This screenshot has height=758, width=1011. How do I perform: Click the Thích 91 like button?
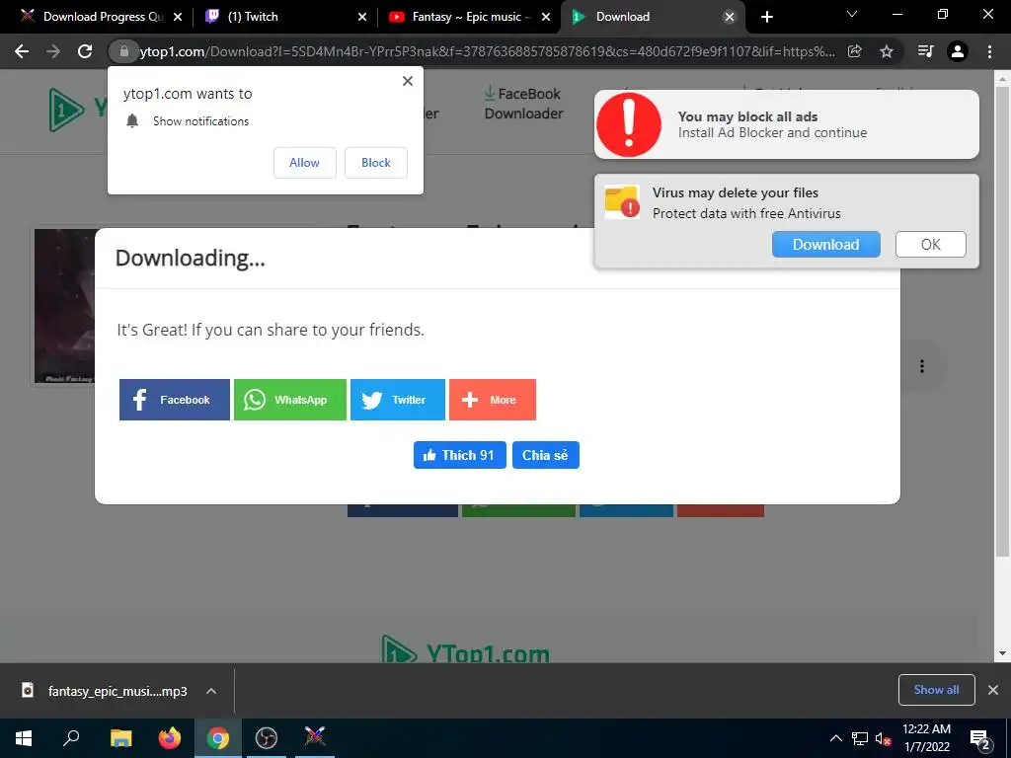coord(460,455)
